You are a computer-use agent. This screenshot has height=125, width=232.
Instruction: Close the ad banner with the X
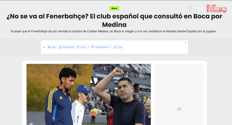click(185, 43)
